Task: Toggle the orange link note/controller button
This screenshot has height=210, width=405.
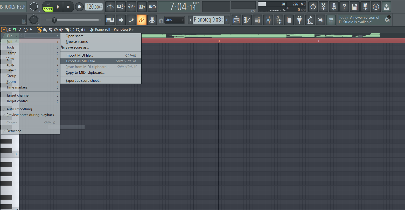Action: click(142, 20)
